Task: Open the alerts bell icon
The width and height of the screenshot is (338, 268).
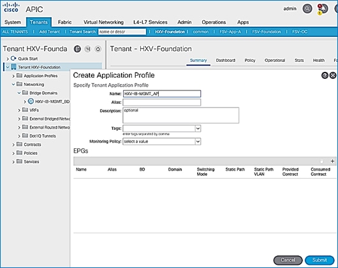Action: [323, 9]
